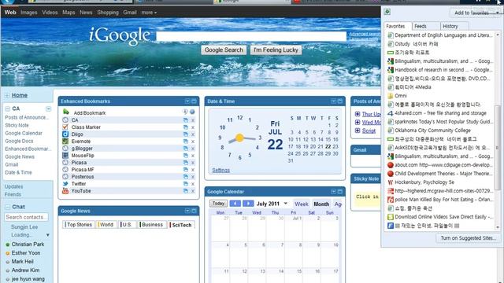Open the Twitter bird icon
The width and height of the screenshot is (504, 283).
(x=65, y=183)
